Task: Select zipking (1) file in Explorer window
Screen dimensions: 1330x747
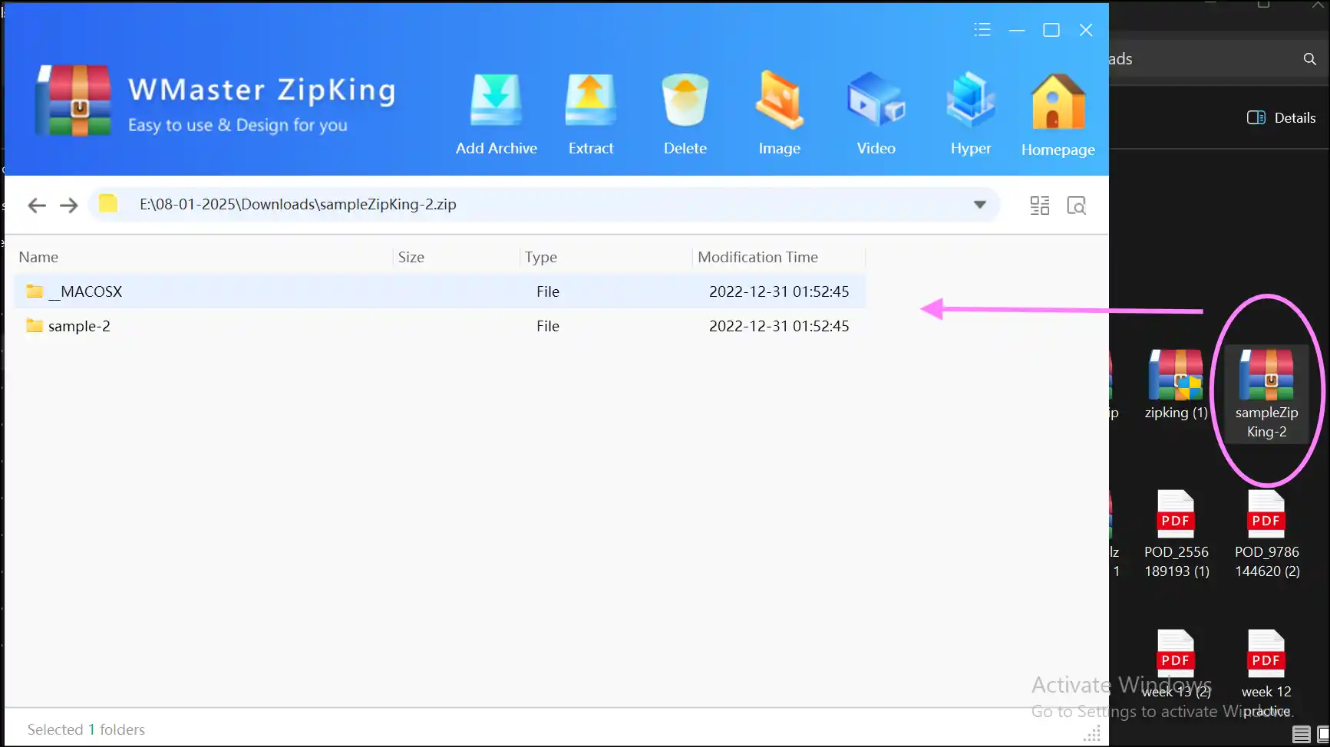Action: (x=1176, y=384)
